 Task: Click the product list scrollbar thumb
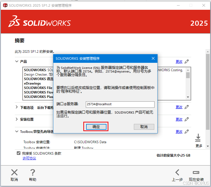click(x=188, y=75)
